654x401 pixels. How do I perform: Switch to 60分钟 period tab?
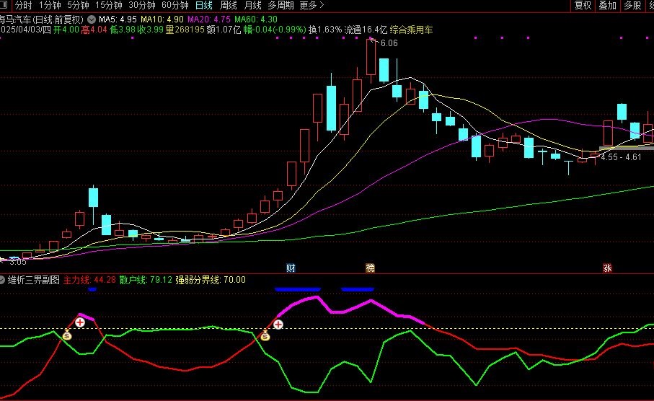[175, 6]
